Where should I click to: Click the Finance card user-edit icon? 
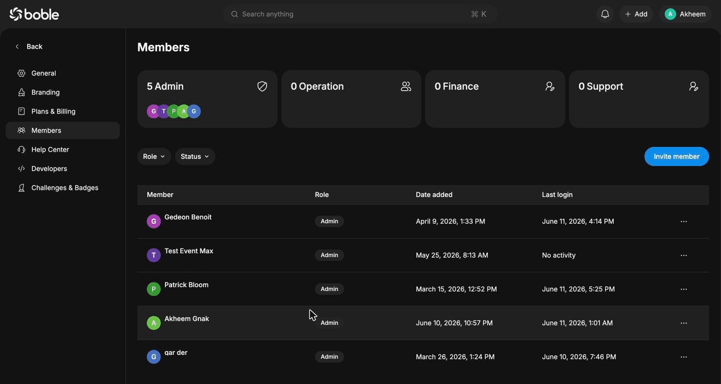pos(550,86)
